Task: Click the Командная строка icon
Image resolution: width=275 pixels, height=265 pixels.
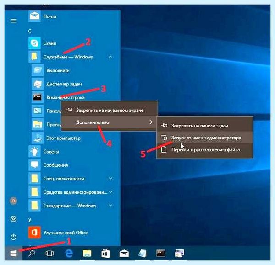Action: pyautogui.click(x=38, y=97)
